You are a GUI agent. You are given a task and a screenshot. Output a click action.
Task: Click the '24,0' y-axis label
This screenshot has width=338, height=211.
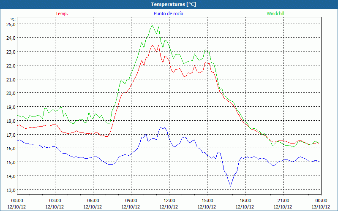tap(11, 38)
